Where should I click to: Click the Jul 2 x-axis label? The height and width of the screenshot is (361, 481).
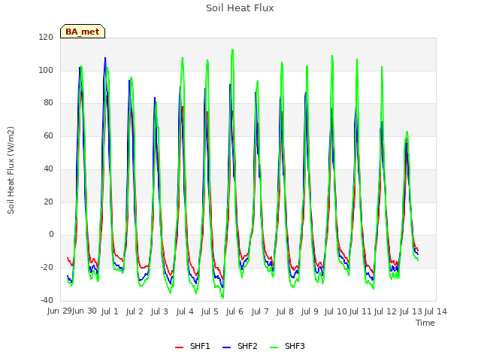(135, 311)
